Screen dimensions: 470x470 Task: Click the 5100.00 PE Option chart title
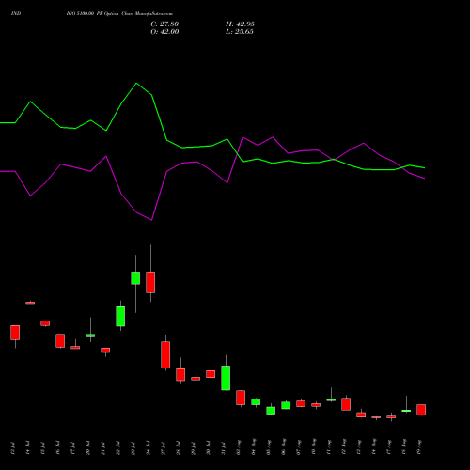click(119, 14)
